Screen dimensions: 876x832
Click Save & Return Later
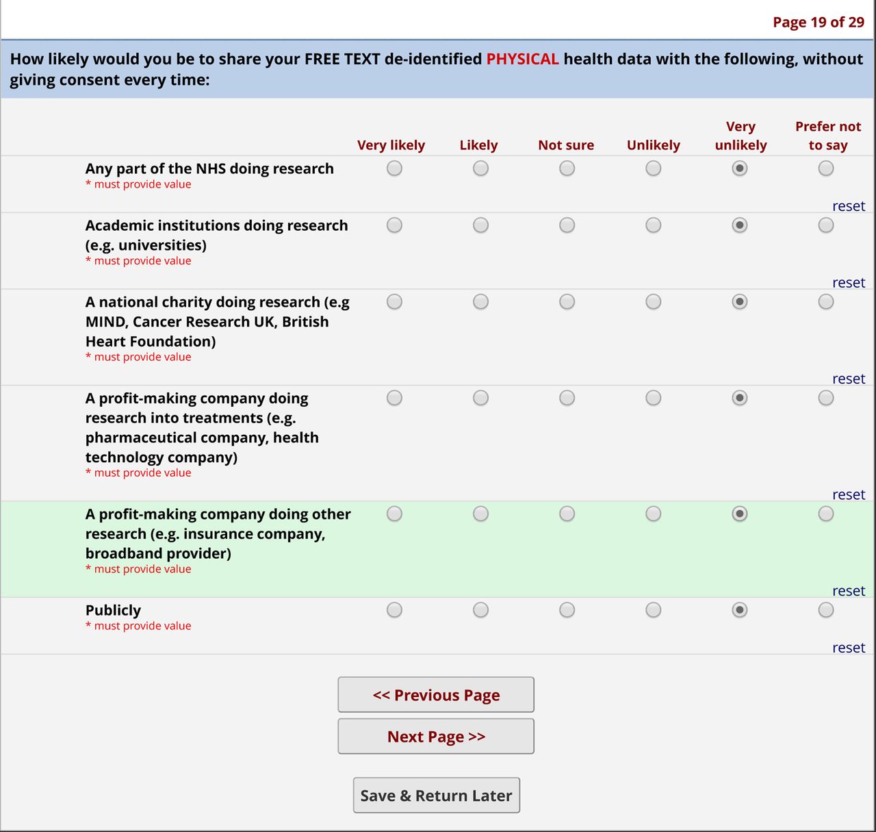(x=437, y=796)
